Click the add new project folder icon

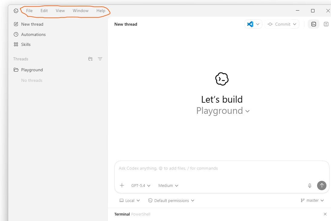tap(90, 59)
